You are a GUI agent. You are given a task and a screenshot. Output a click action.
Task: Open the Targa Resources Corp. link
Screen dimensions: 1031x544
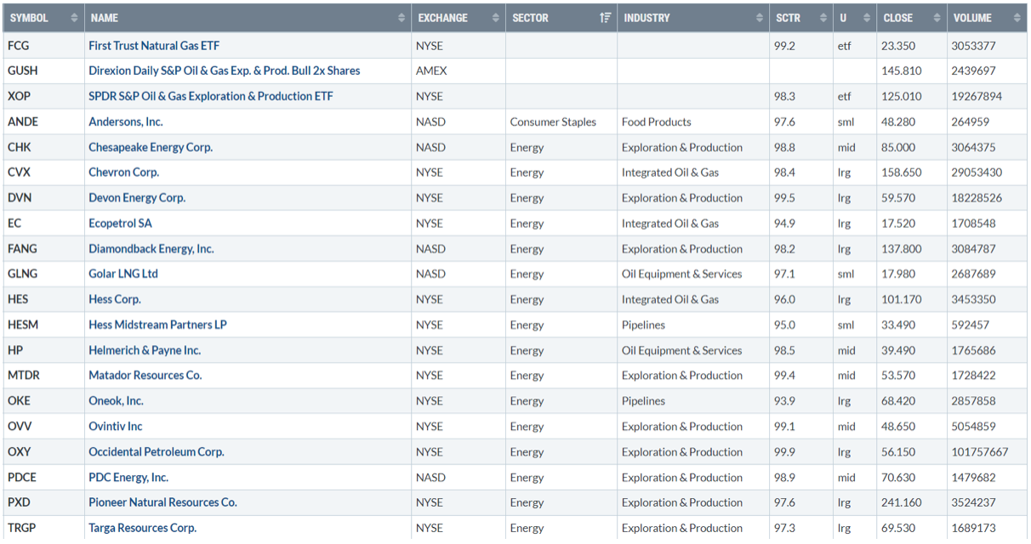pos(142,528)
